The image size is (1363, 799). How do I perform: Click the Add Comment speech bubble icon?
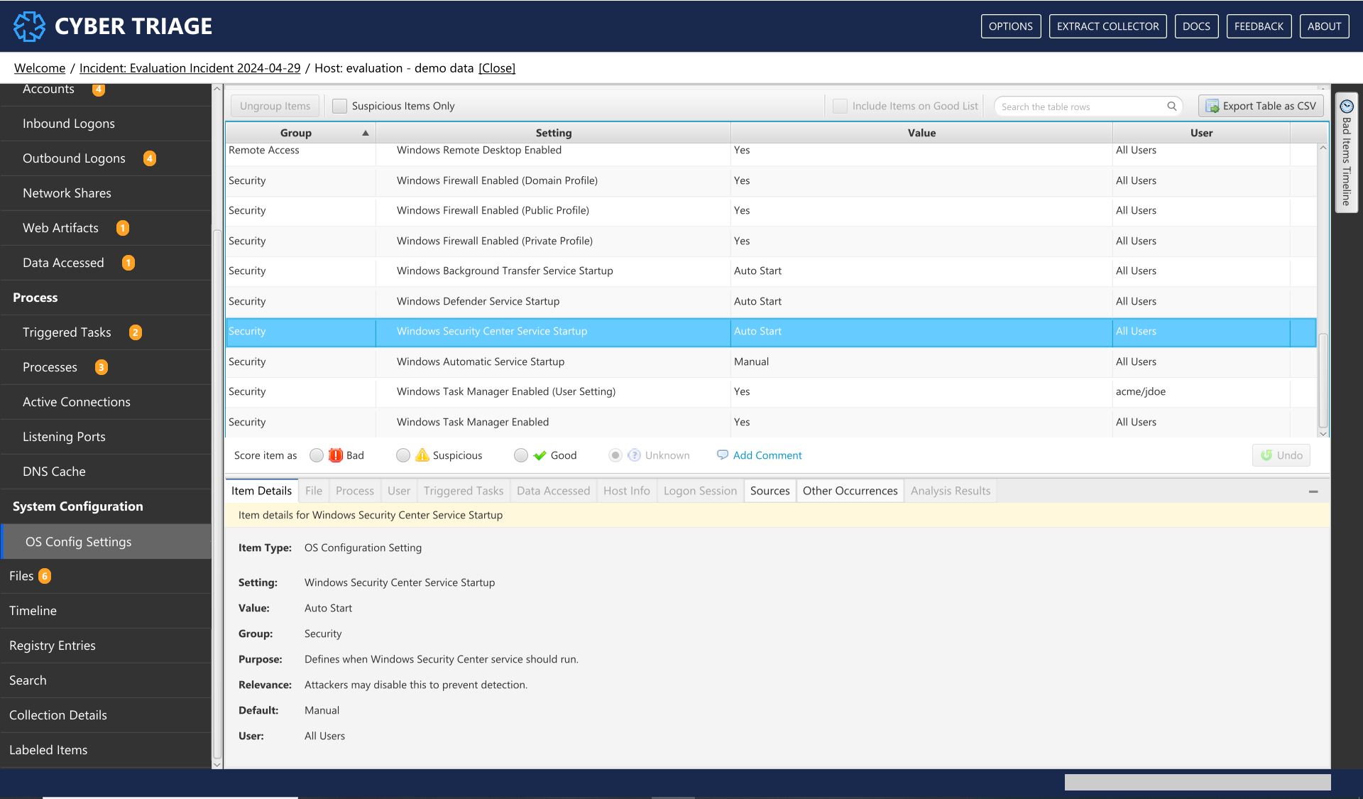point(722,455)
